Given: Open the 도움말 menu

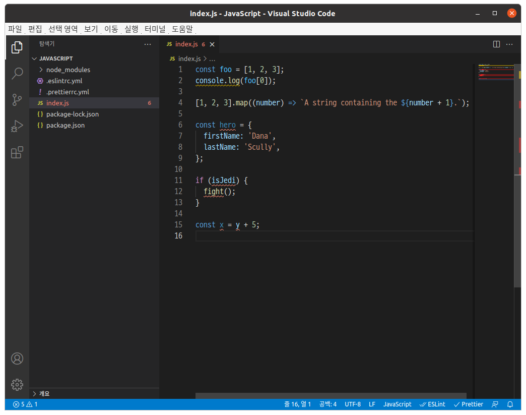Looking at the screenshot, I should point(182,29).
